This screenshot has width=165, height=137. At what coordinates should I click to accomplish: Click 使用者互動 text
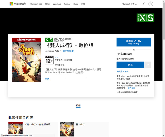(x=60, y=65)
